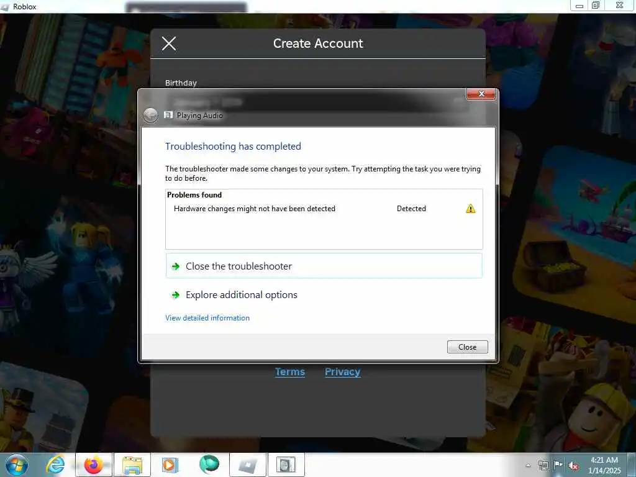636x477 pixels.
Task: Minimize the Roblox window
Action: point(579,5)
